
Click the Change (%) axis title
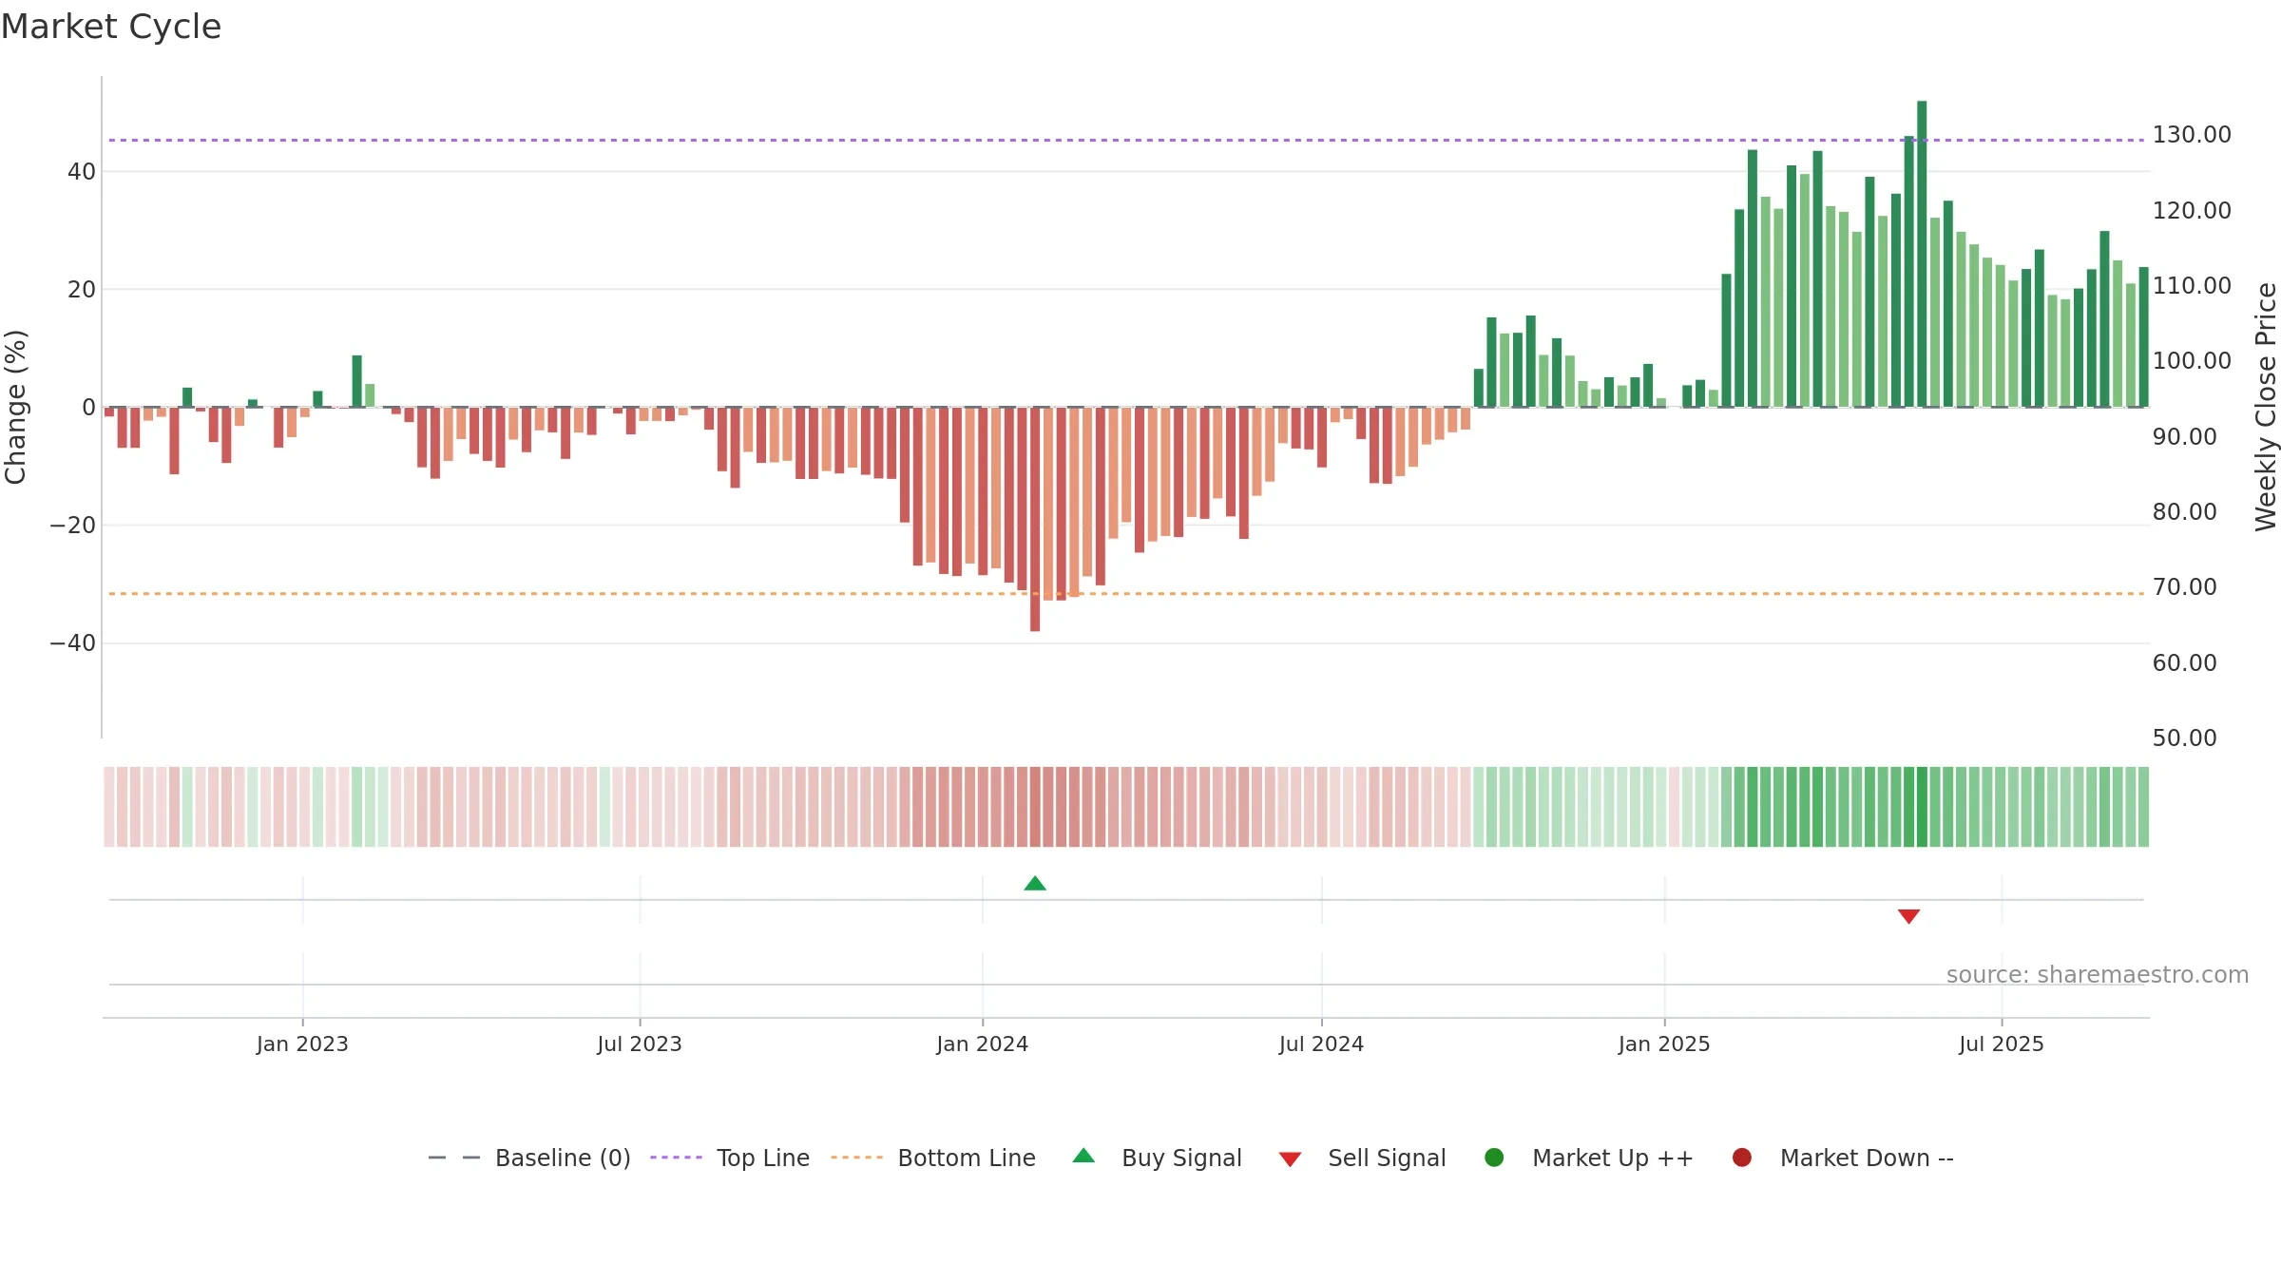tap(15, 407)
